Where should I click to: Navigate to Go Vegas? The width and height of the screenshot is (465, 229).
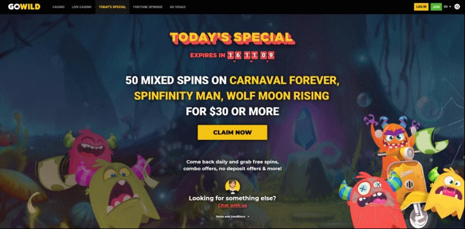[x=178, y=7]
